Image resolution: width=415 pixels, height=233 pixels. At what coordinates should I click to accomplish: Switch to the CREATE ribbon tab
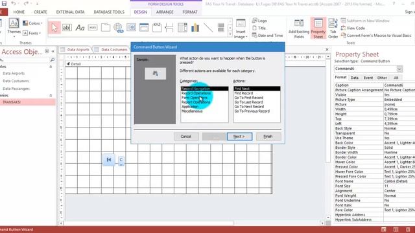[x=40, y=12]
